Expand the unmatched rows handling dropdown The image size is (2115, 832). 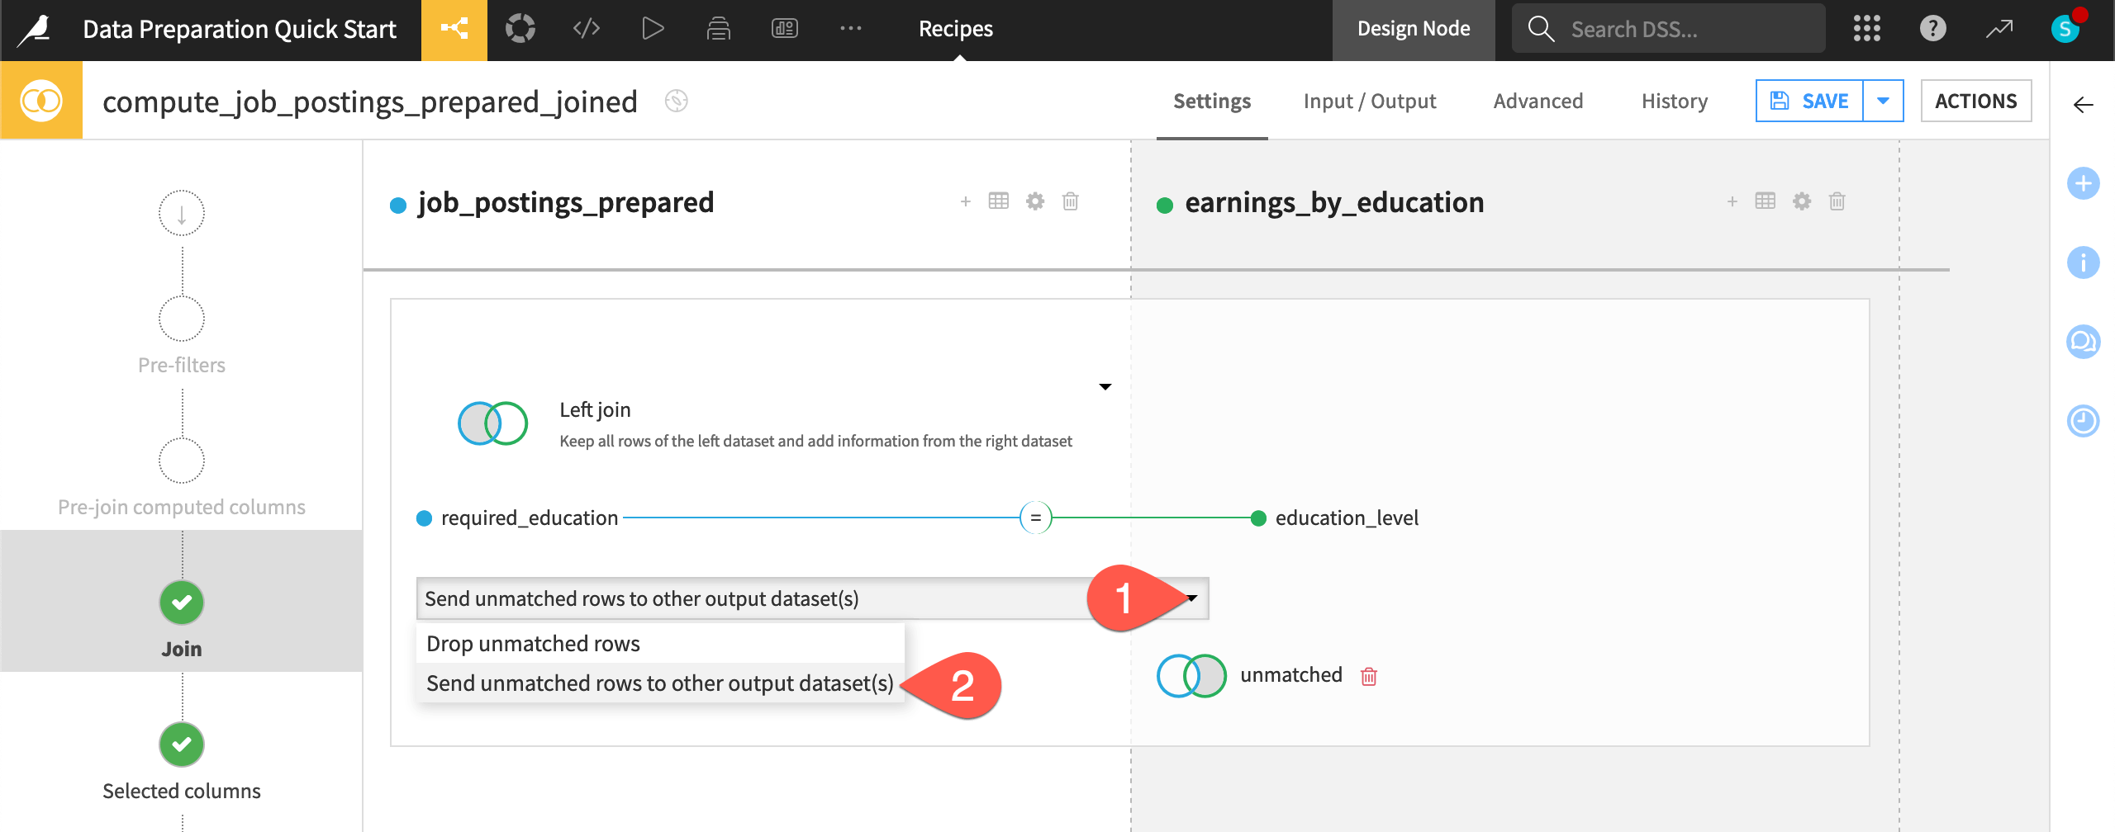1192,599
